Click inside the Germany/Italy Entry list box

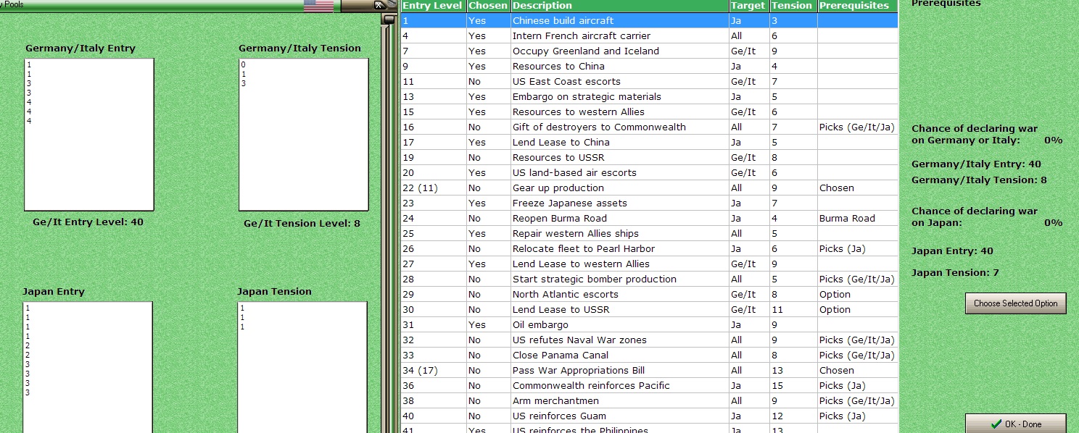point(89,135)
